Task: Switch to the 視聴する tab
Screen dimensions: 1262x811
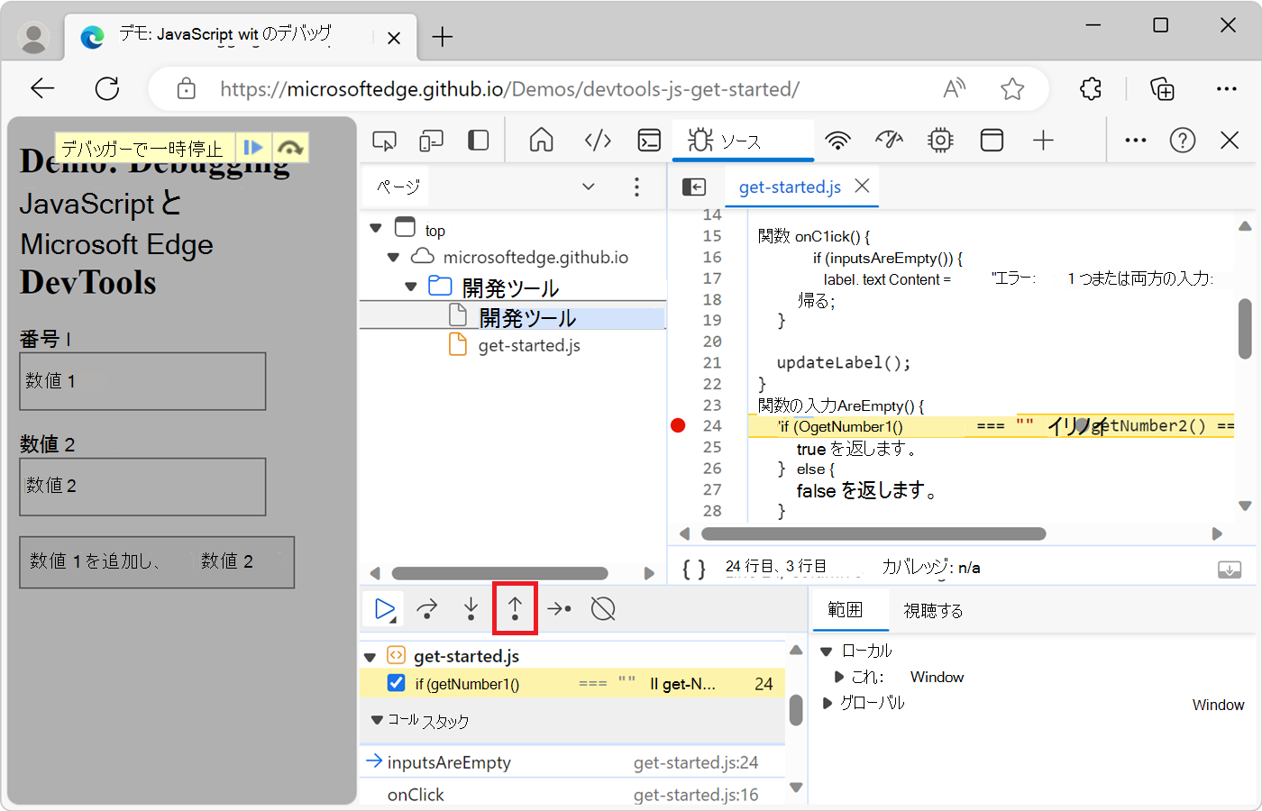Action: [932, 610]
